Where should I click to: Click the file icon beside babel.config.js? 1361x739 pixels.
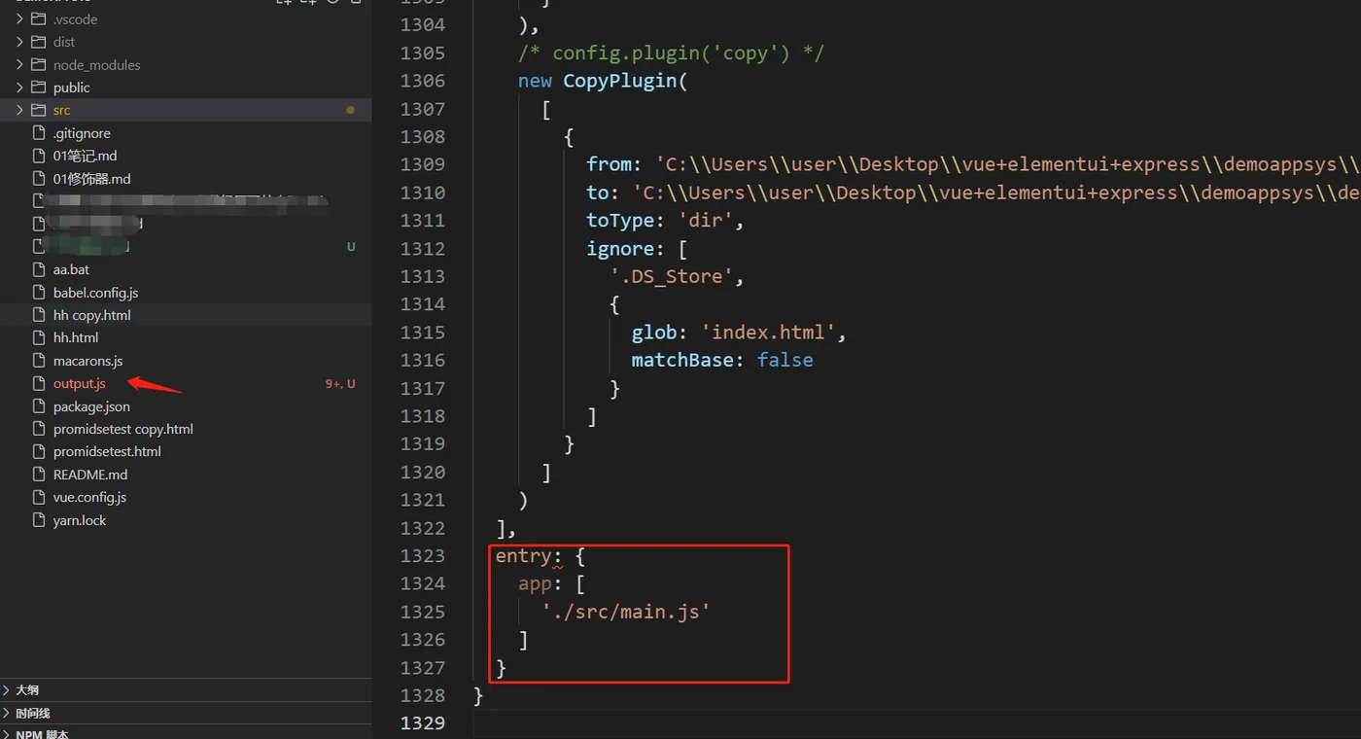point(39,293)
